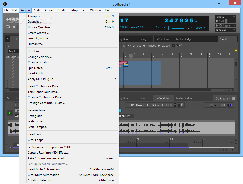243x184 pixels.
Task: Open the lower panel hamburger menu
Action: 234,98
